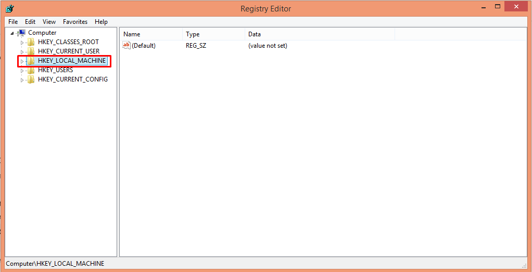The height and width of the screenshot is (272, 532).
Task: Open the Help menu
Action: point(101,22)
